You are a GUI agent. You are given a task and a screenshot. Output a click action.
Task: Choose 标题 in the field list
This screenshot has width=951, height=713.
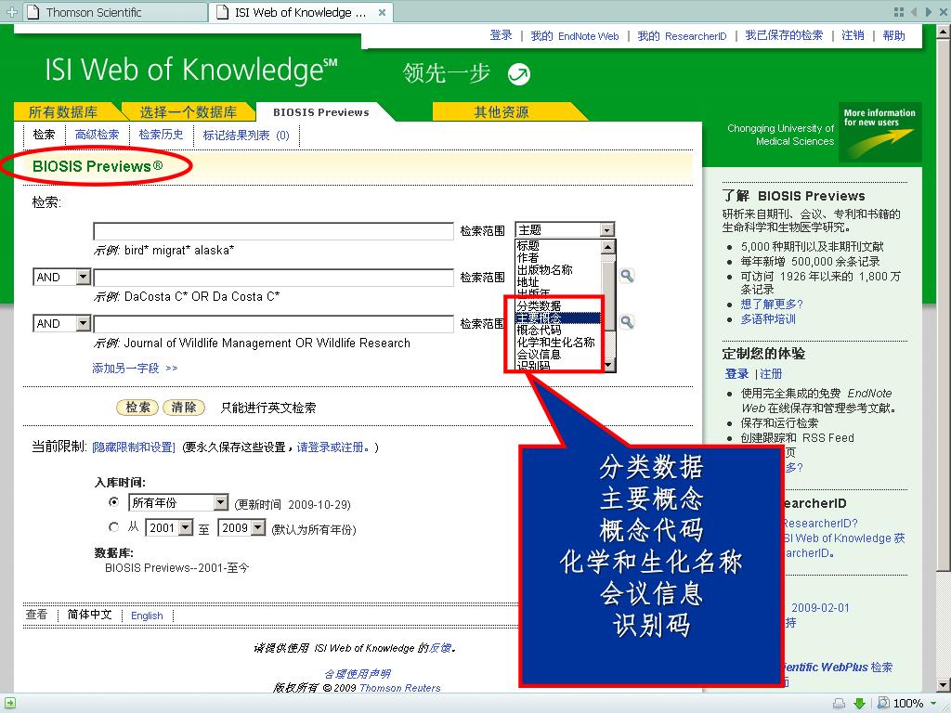click(528, 245)
